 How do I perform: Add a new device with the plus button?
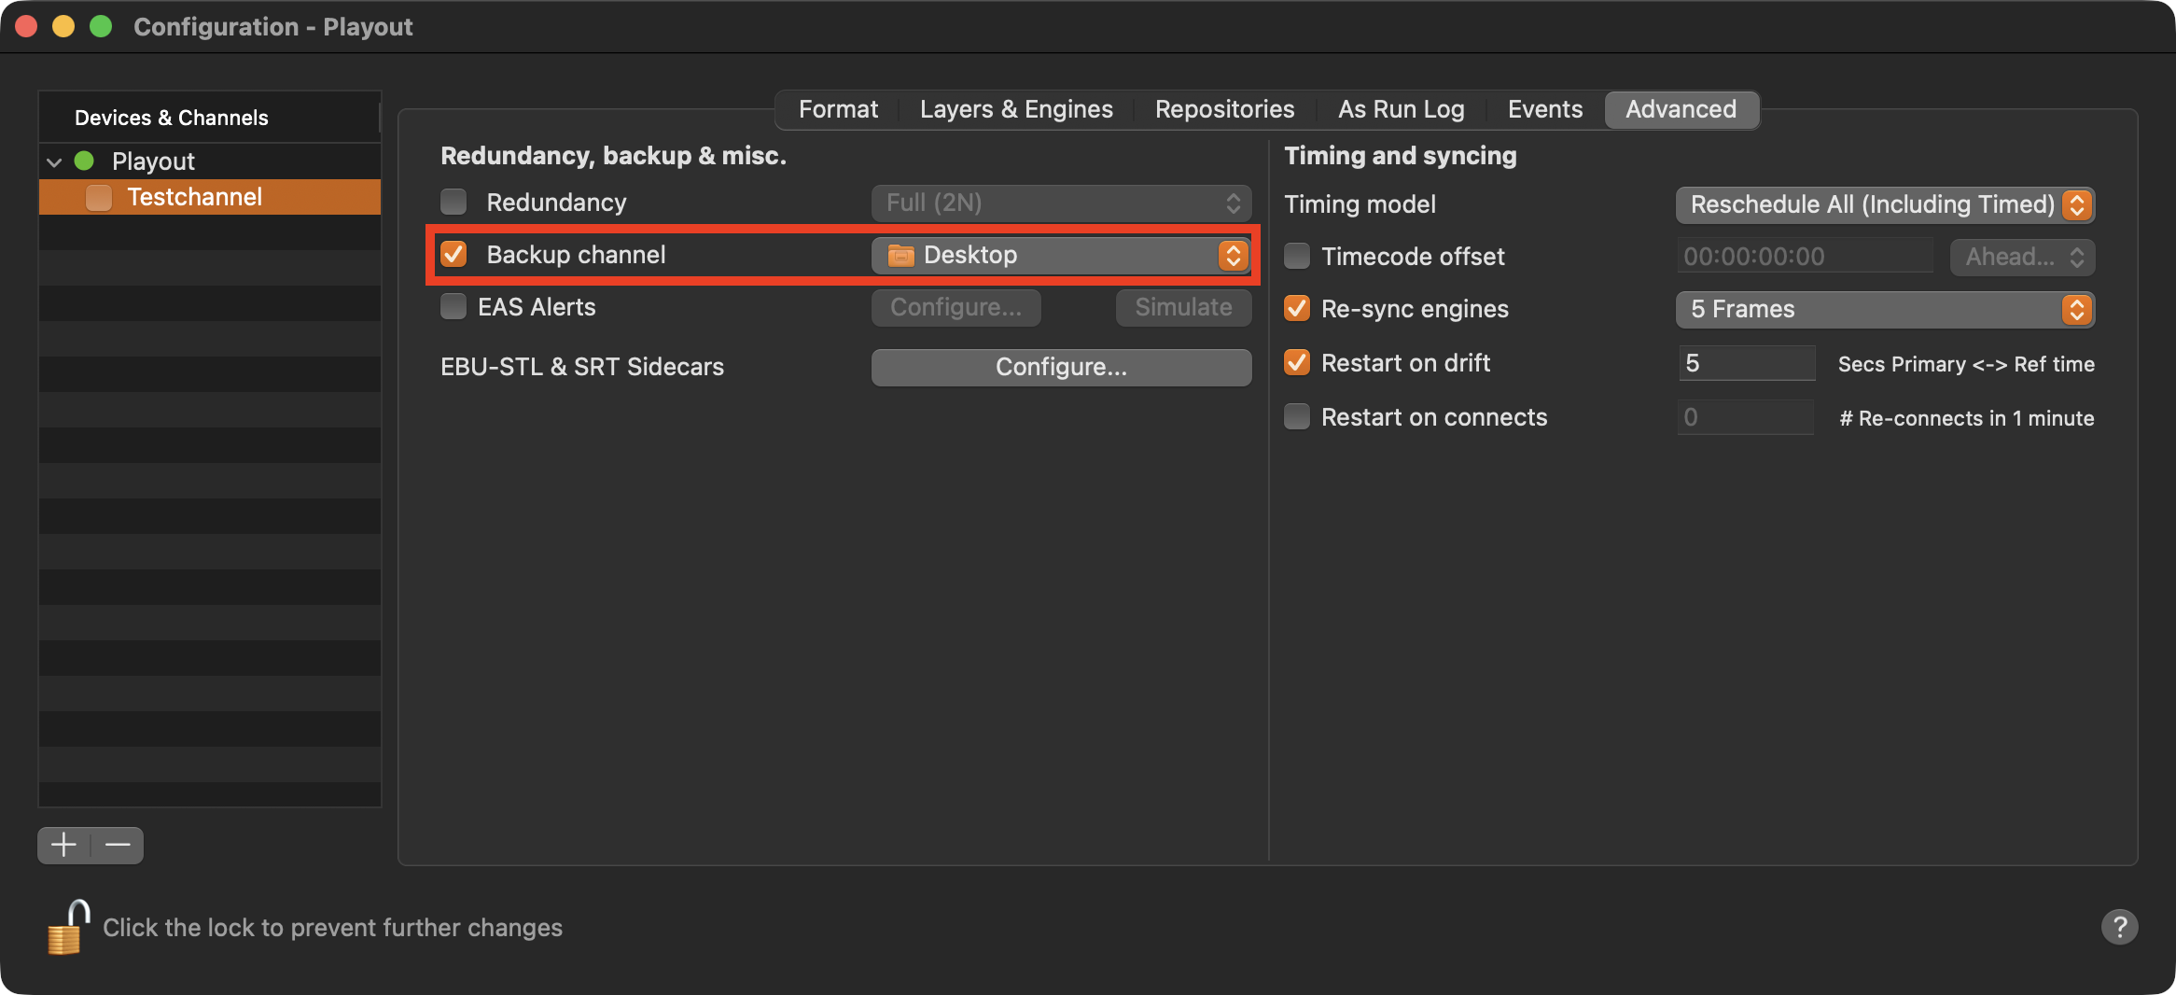[63, 845]
